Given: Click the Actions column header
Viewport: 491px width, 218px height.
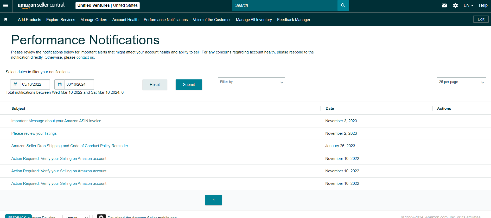Looking at the screenshot, I should (444, 108).
